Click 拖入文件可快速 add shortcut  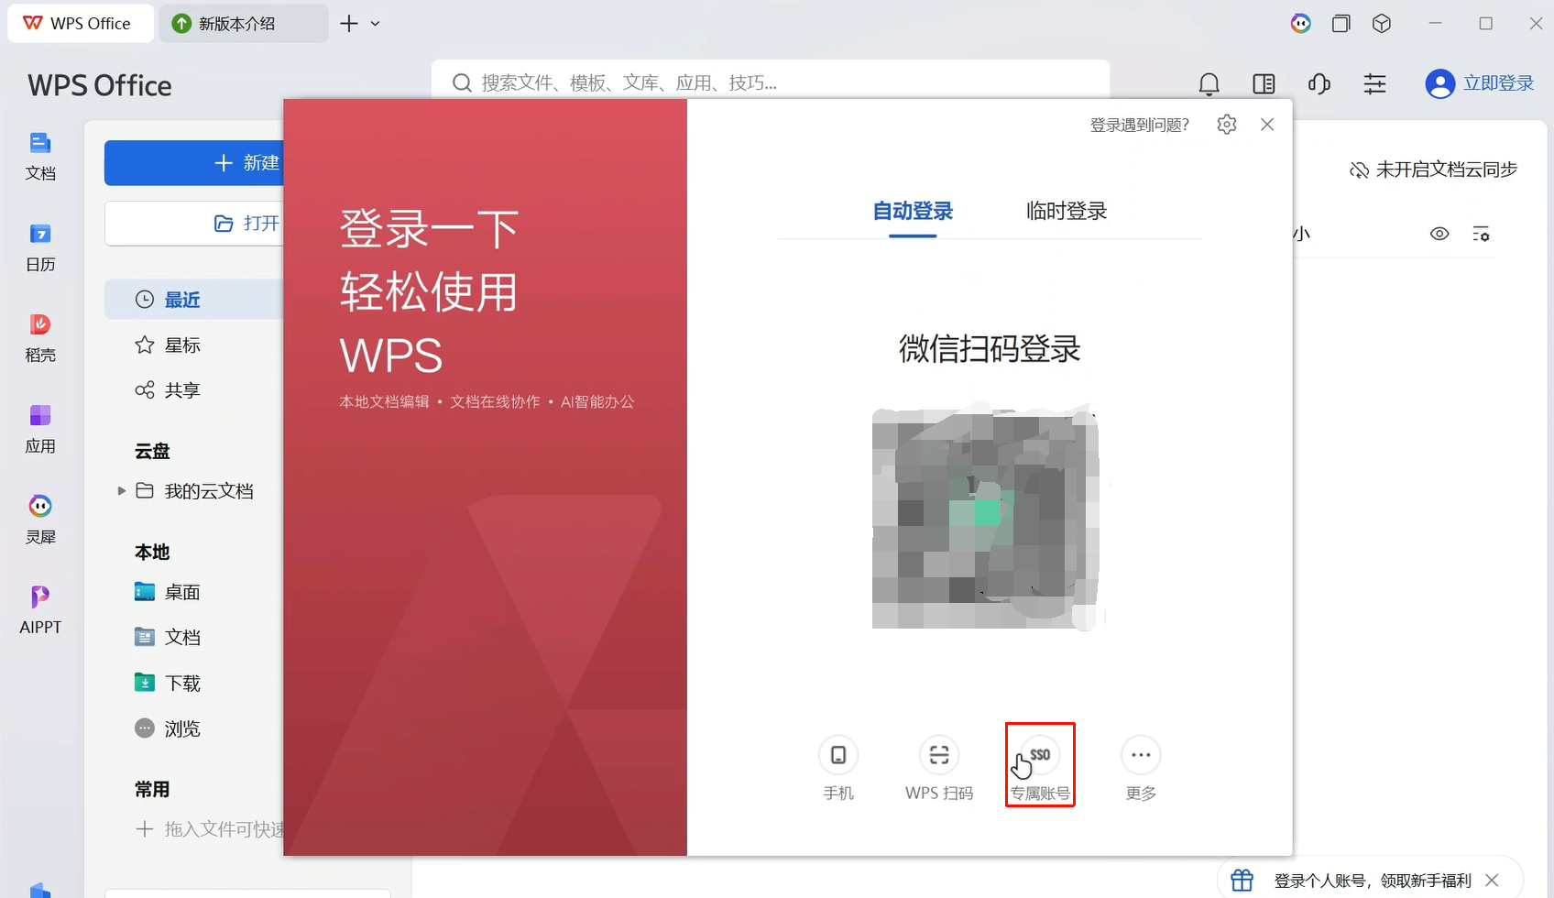(x=210, y=829)
